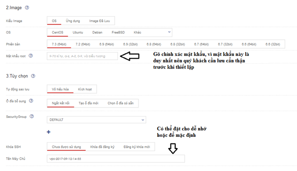Screen dimensions: 297x171
Task: Select Image Đã Lưu tab
Action: coord(99,21)
